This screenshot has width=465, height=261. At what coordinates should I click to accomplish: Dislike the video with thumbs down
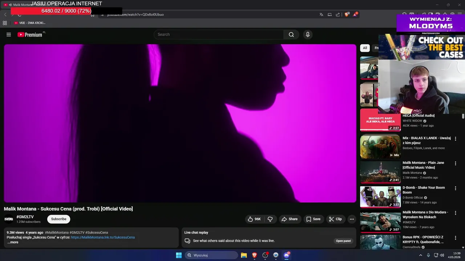tap(270, 219)
